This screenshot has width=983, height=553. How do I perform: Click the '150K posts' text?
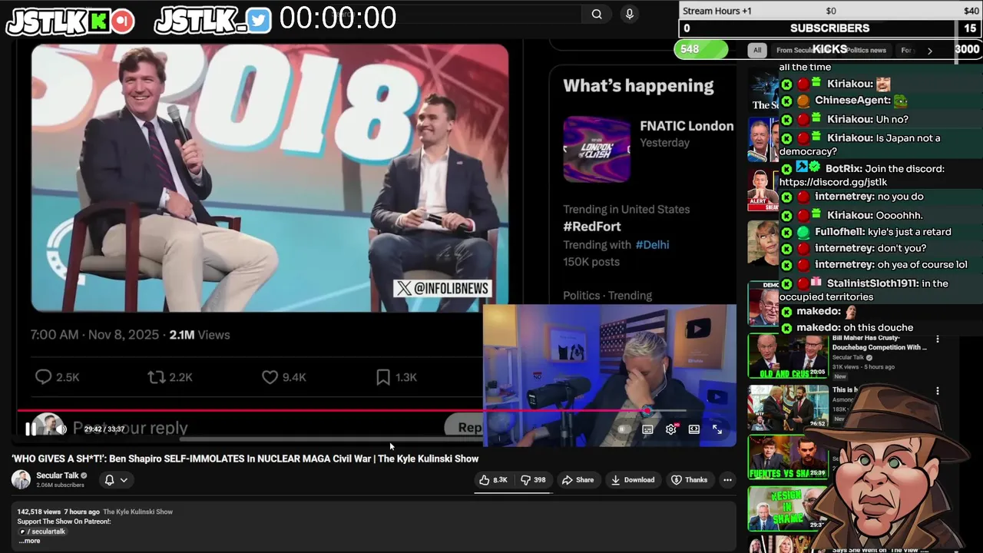tap(591, 262)
